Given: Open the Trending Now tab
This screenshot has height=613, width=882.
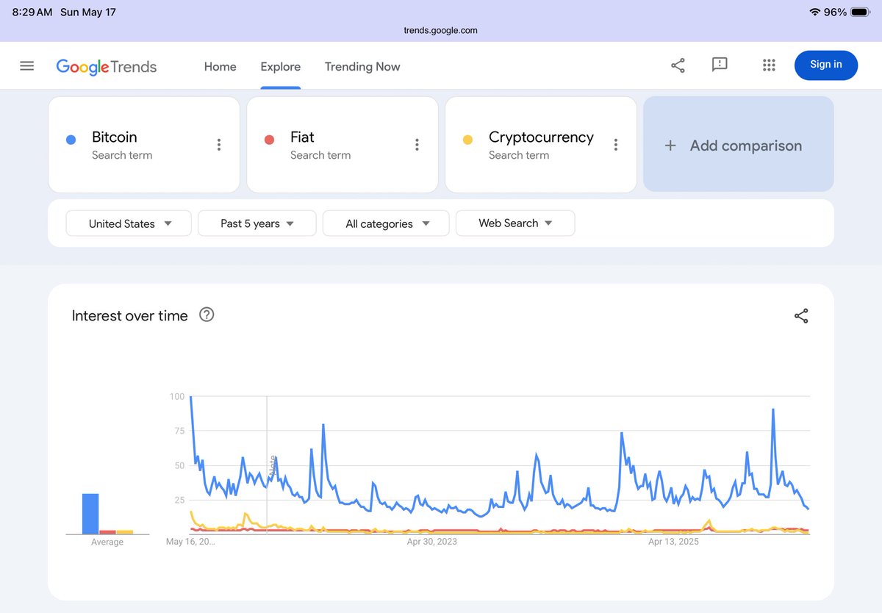Looking at the screenshot, I should point(362,66).
